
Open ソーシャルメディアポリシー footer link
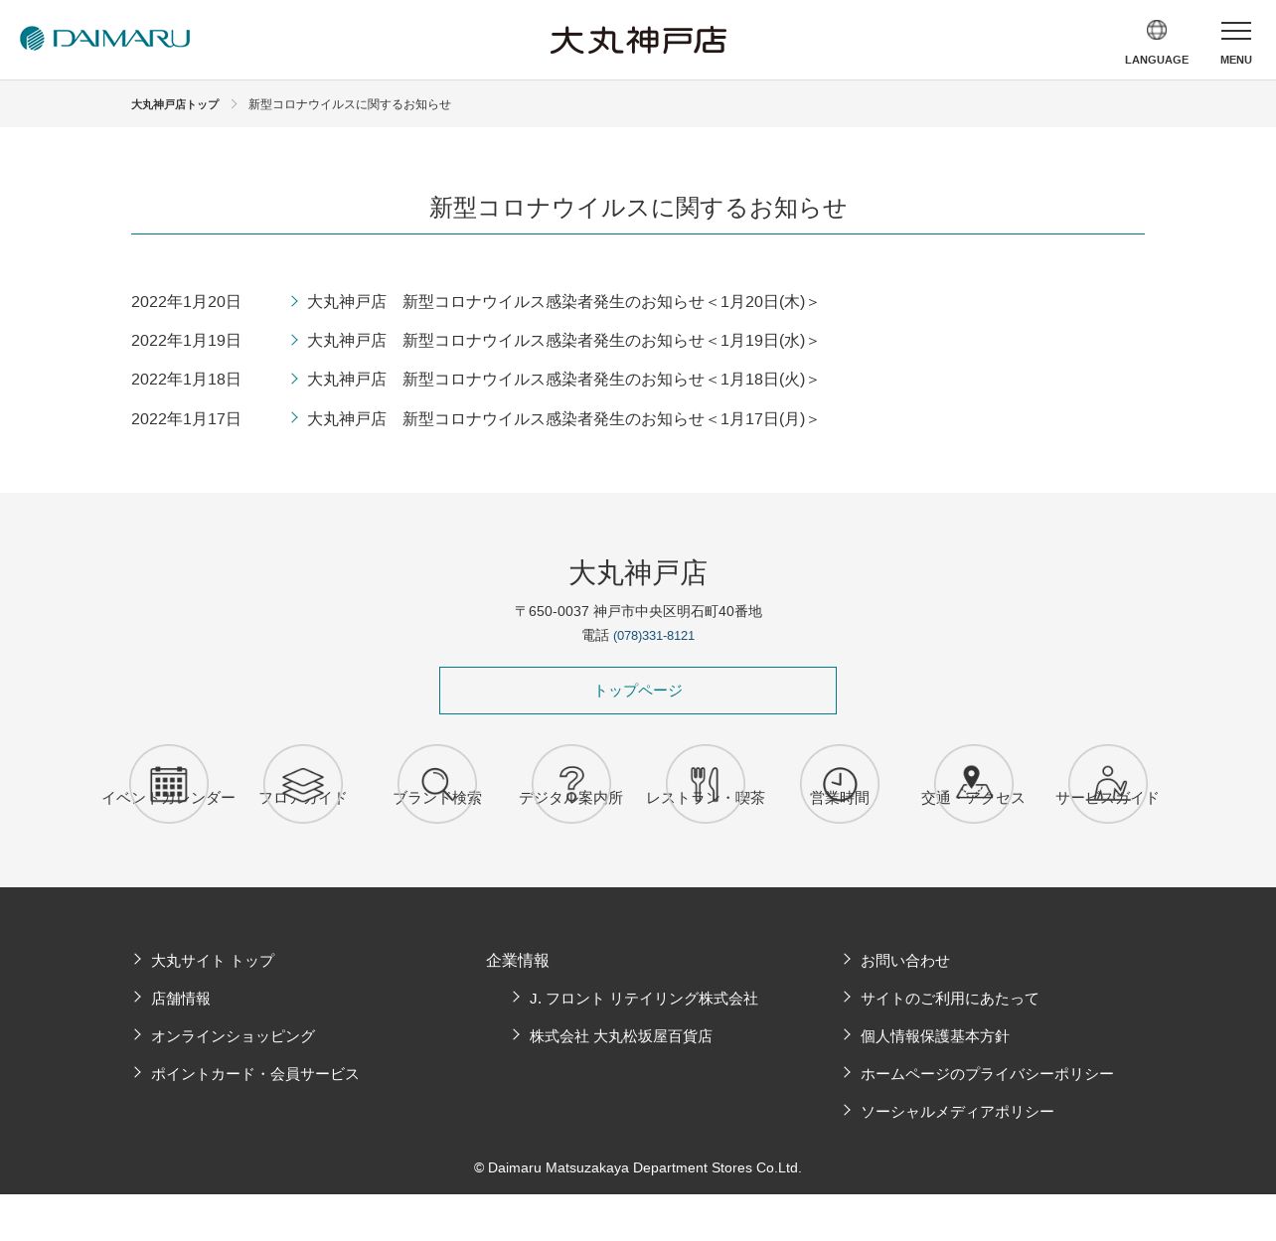coord(957,1112)
